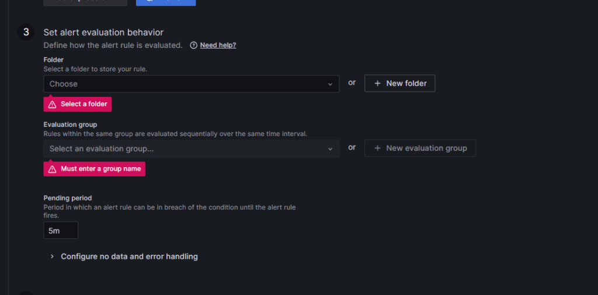Viewport: 598px width, 295px height.
Task: Click the partially visible blue button at top
Action: (x=166, y=2)
